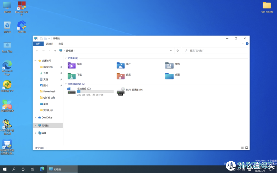Click the win10 soft desktop folder

click(x=267, y=7)
